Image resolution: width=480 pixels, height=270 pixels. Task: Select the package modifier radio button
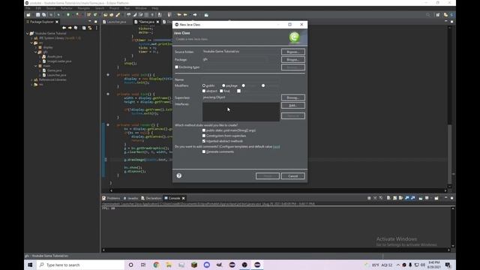223,85
